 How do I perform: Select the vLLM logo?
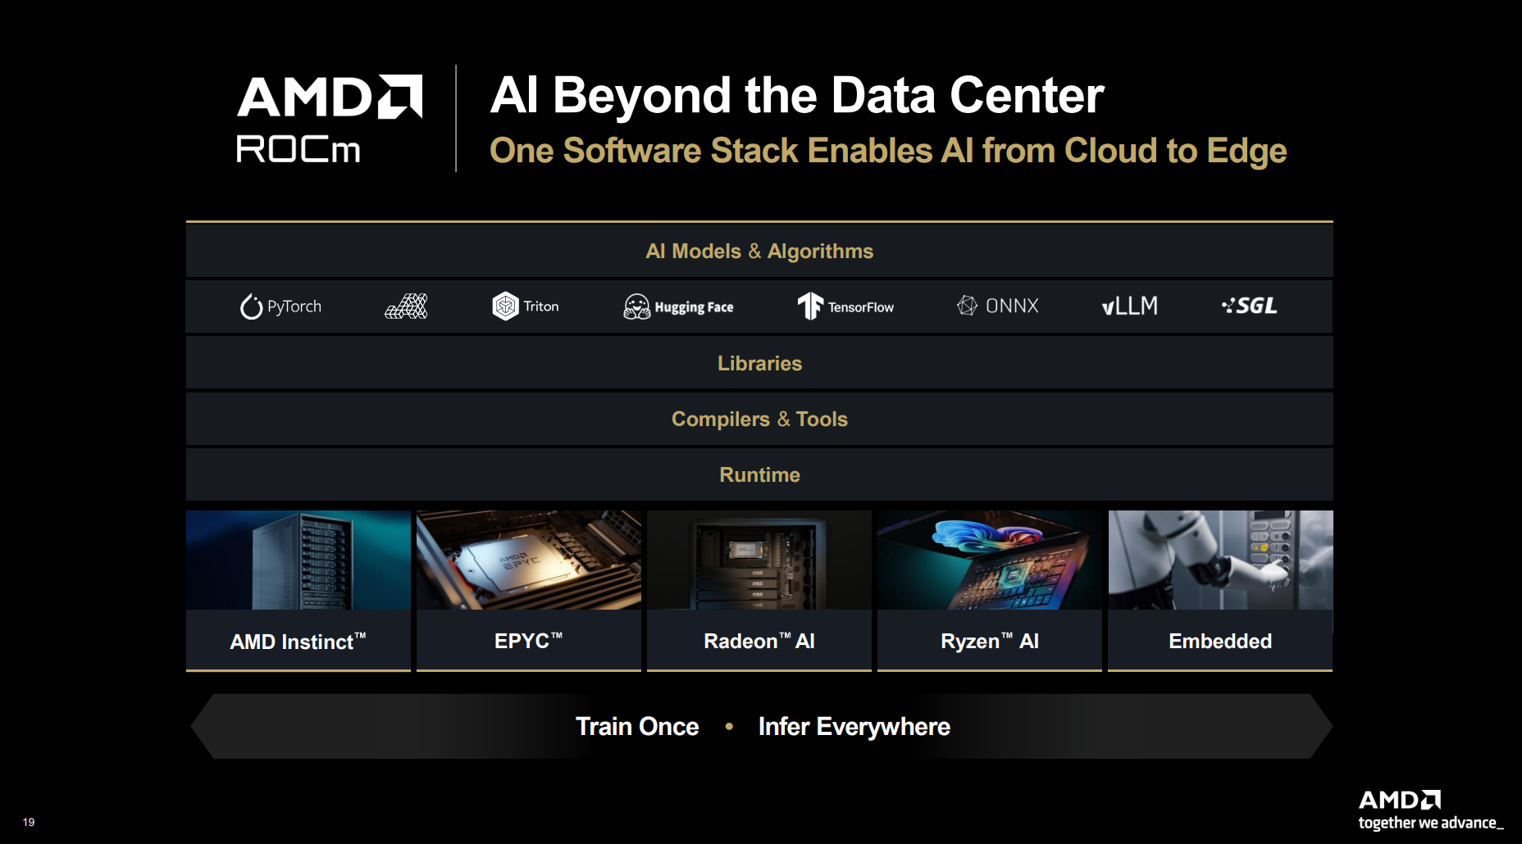pos(1129,306)
